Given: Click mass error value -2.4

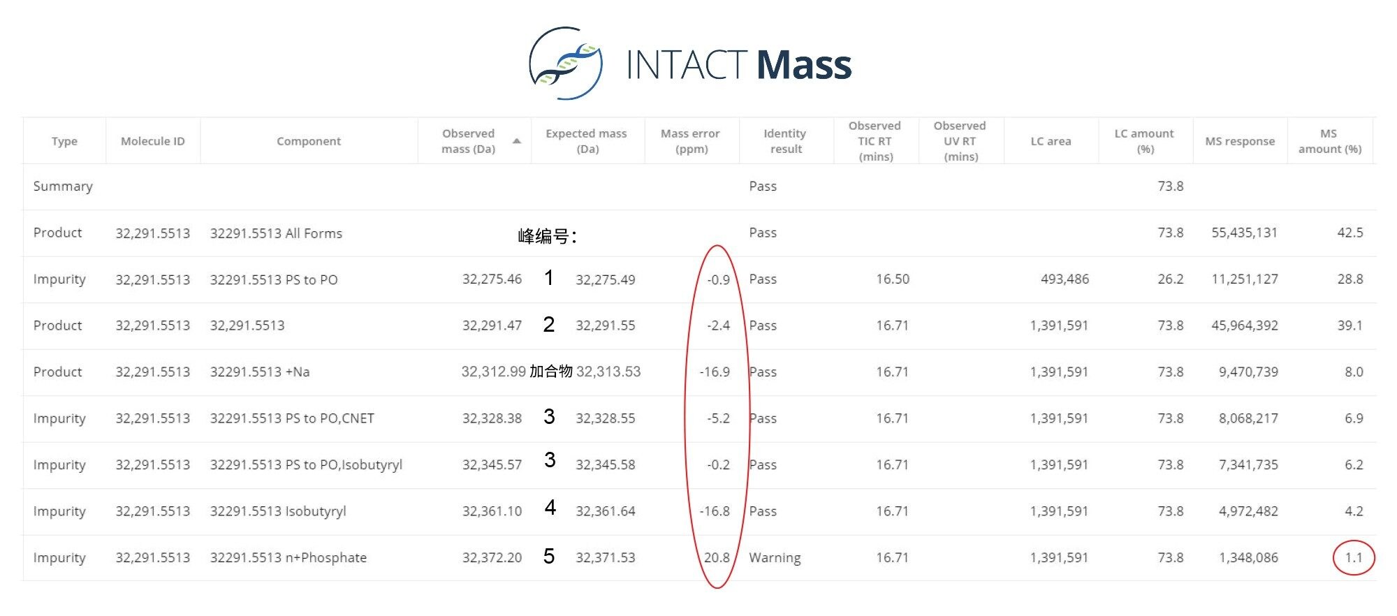Looking at the screenshot, I should pos(718,326).
